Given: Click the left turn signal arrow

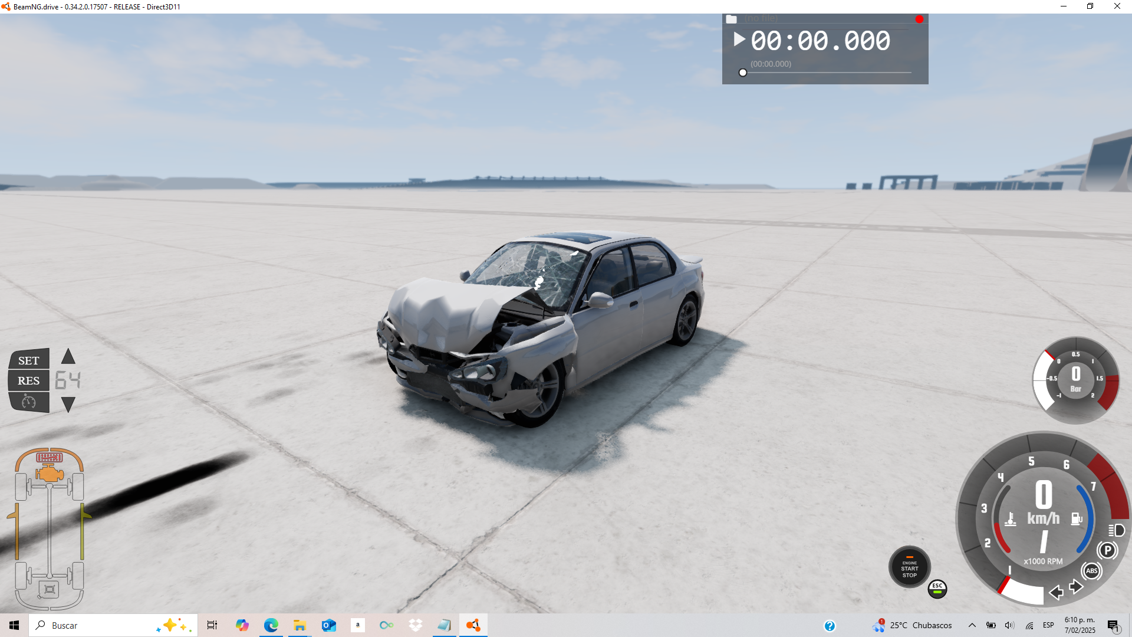Looking at the screenshot, I should [1057, 592].
